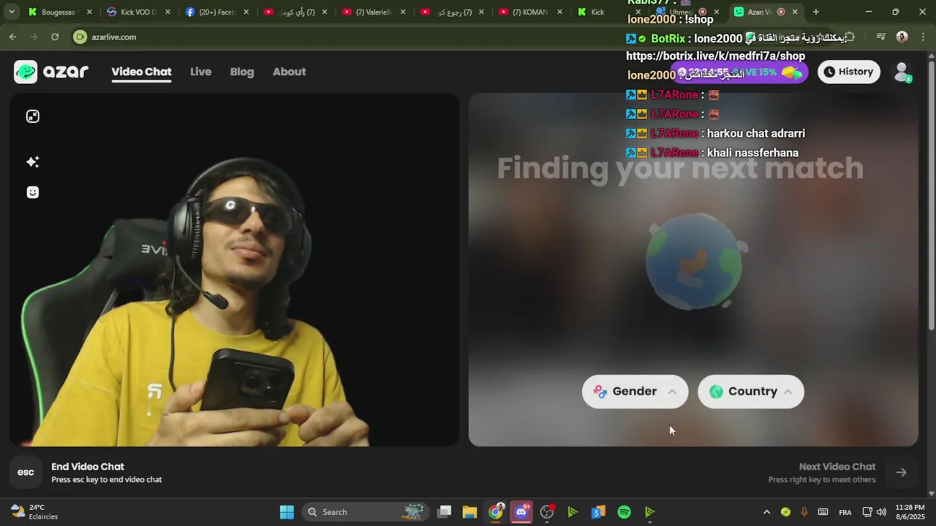Screen dimensions: 936x526
Task: Open File Explorer from the taskbar
Action: click(469, 512)
